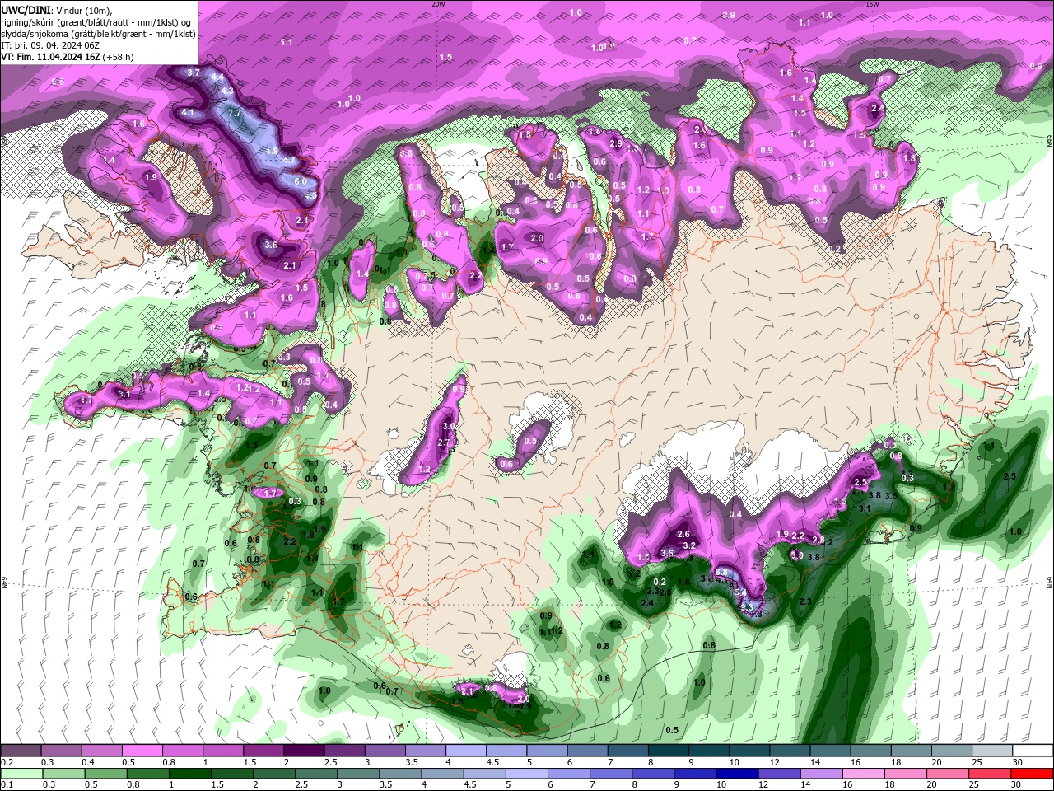Image resolution: width=1054 pixels, height=791 pixels.
Task: Click the slydda/snjókoma legend description line
Action: pyautogui.click(x=98, y=34)
